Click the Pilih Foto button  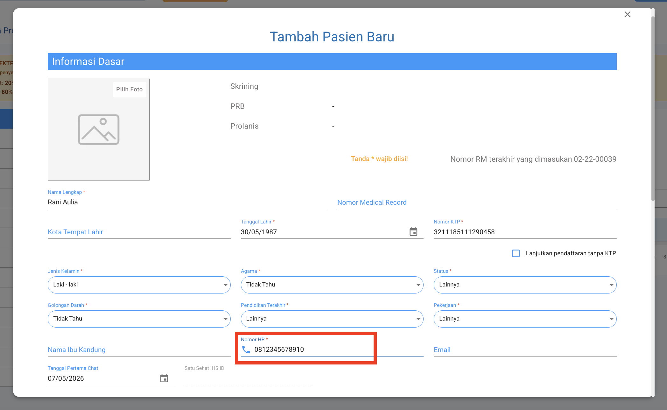pyautogui.click(x=129, y=89)
